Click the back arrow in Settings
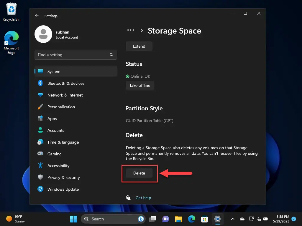The width and height of the screenshot is (302, 226). pyautogui.click(x=37, y=16)
